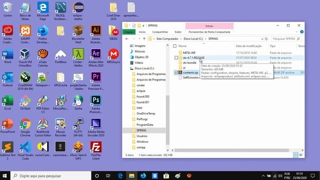Viewport: 320px width, 180px height.
Task: Launch the MySQL Workbench desktop shortcut
Action: (60, 11)
